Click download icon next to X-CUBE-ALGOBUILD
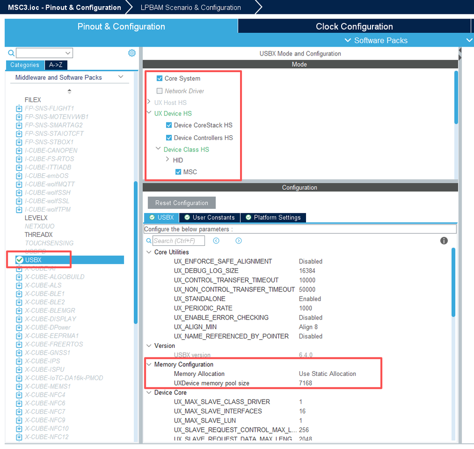The height and width of the screenshot is (449, 474). point(19,277)
